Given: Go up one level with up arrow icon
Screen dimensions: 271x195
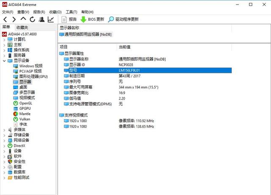Looking at the screenshot, I should click(23, 19).
